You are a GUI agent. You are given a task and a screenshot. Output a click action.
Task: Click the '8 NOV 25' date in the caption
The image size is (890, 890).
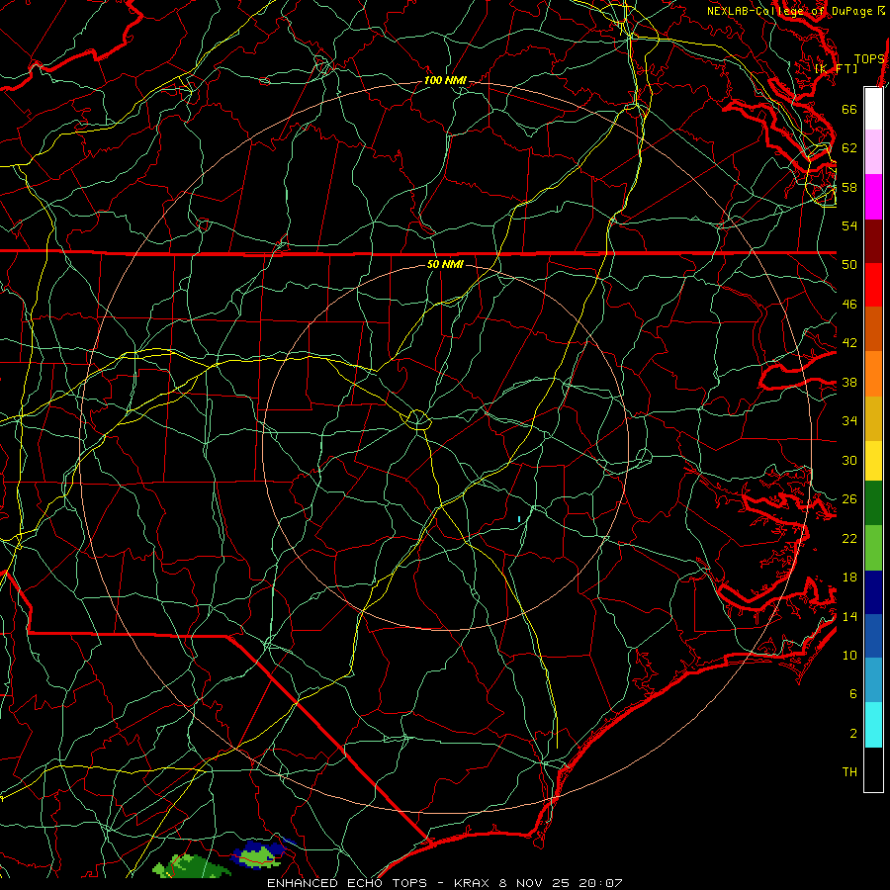point(534,883)
